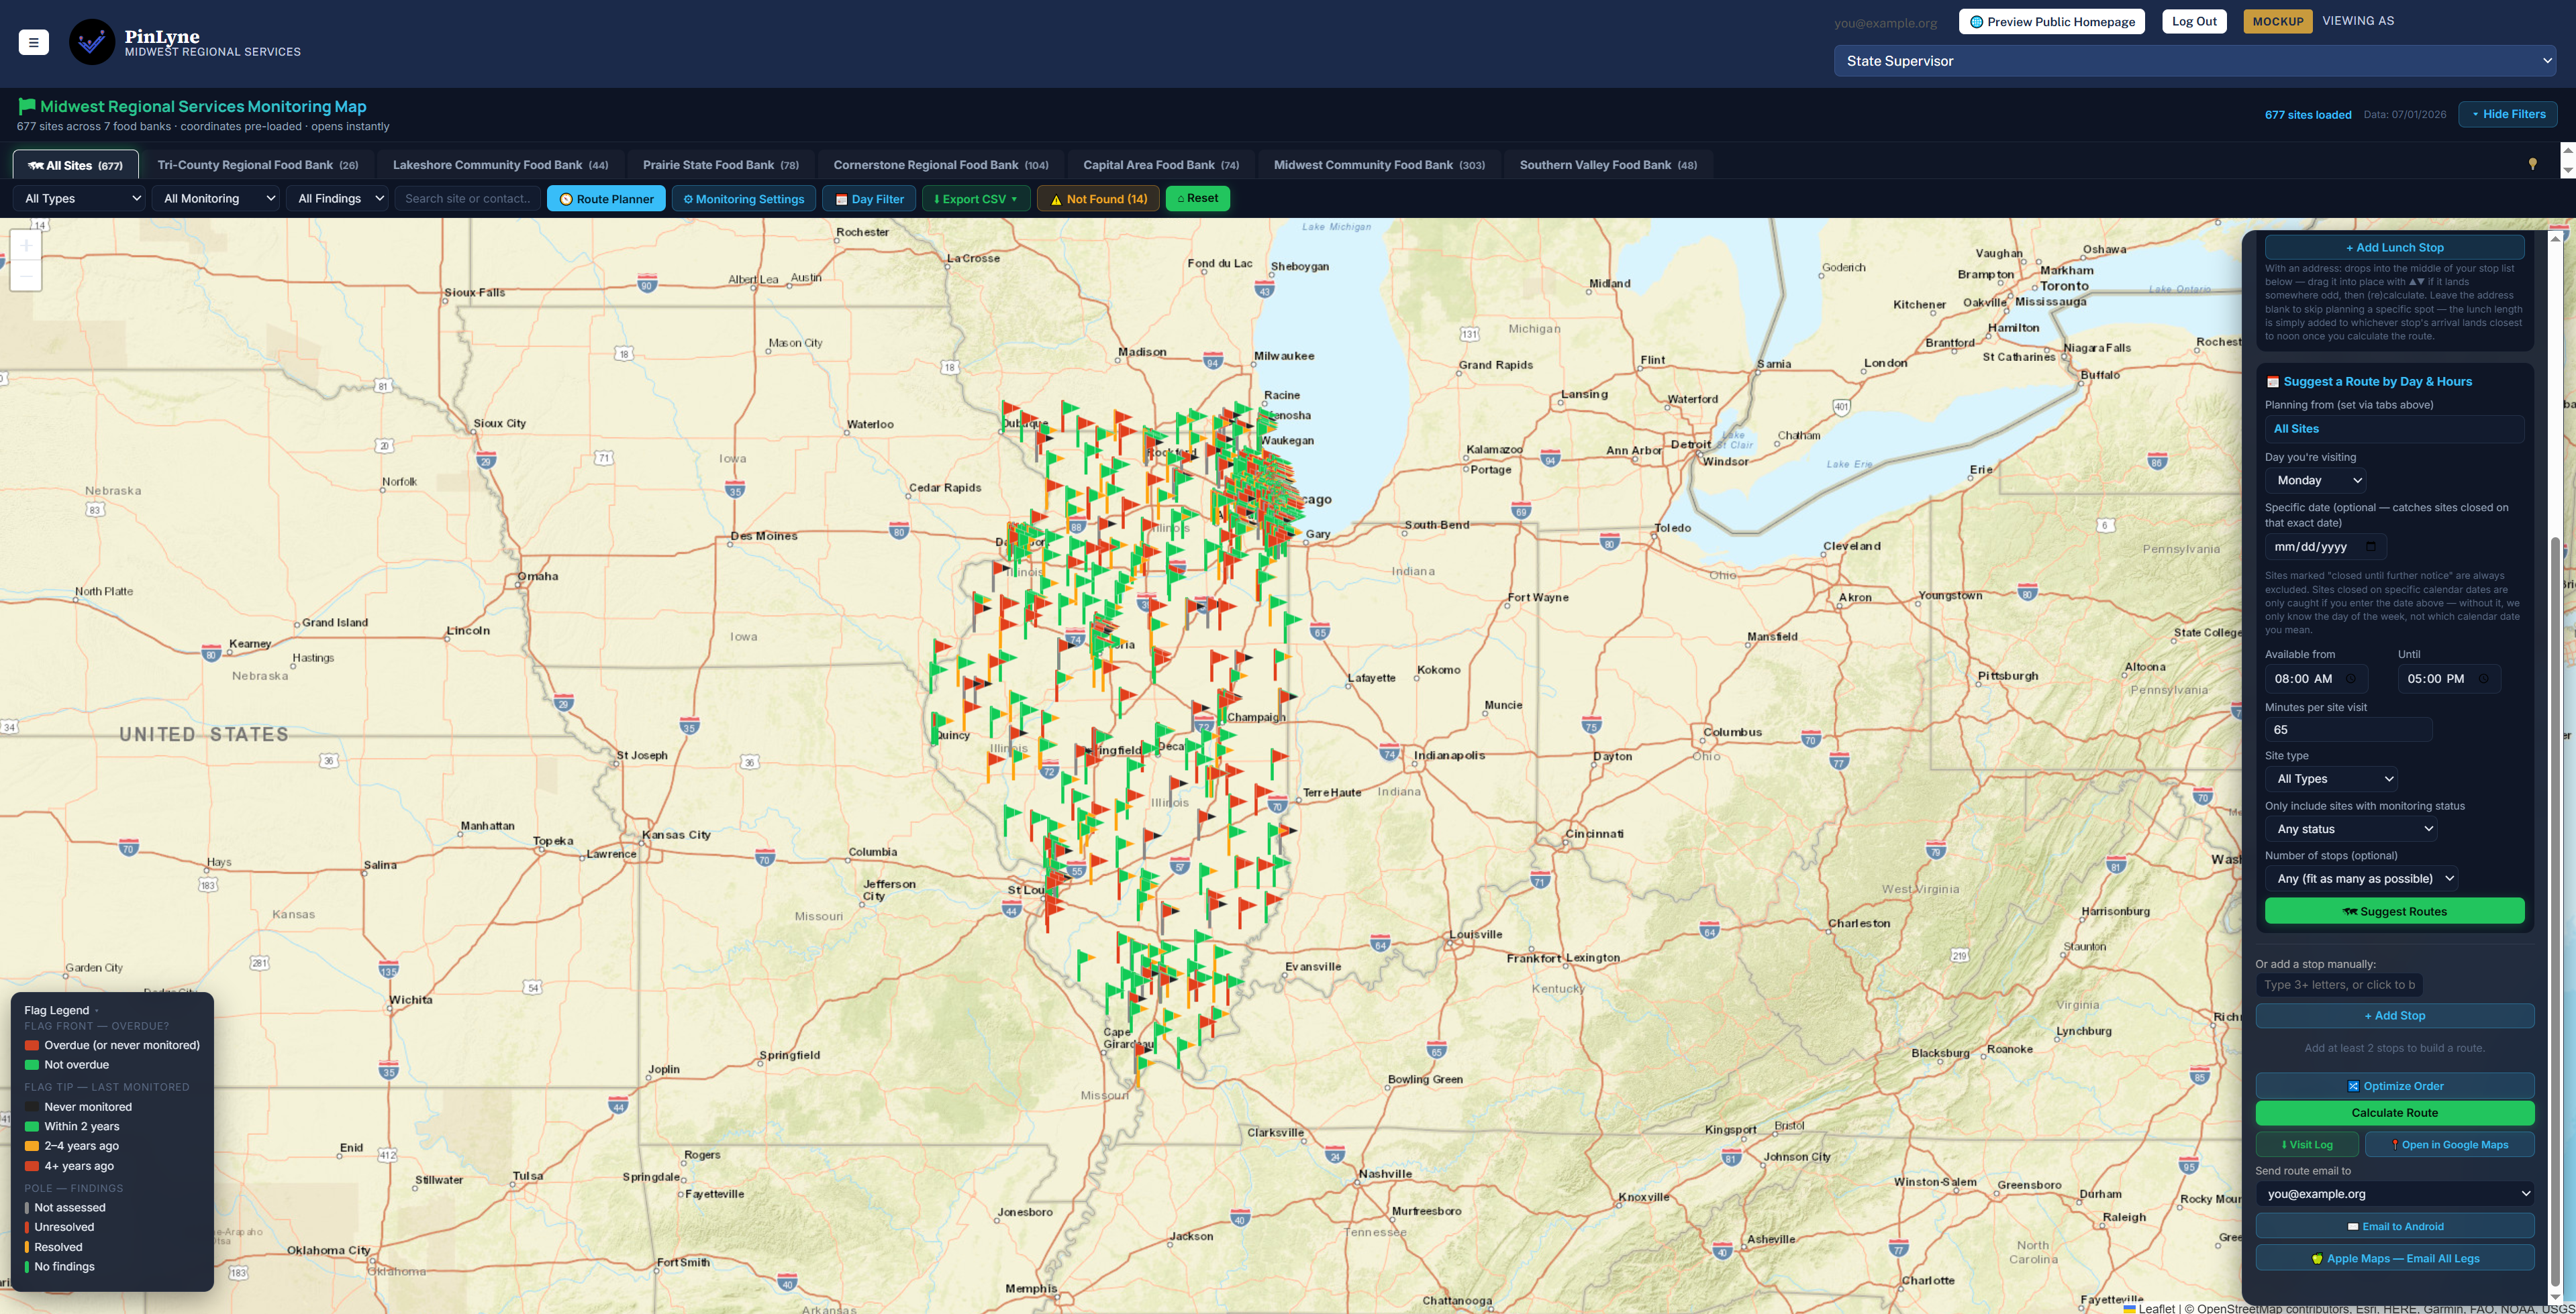The width and height of the screenshot is (2576, 1314).
Task: Zoom in on the map
Action: (x=26, y=245)
